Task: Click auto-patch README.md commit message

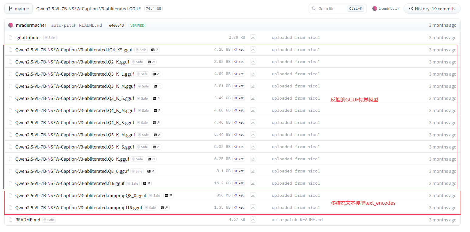Action: 76,26
